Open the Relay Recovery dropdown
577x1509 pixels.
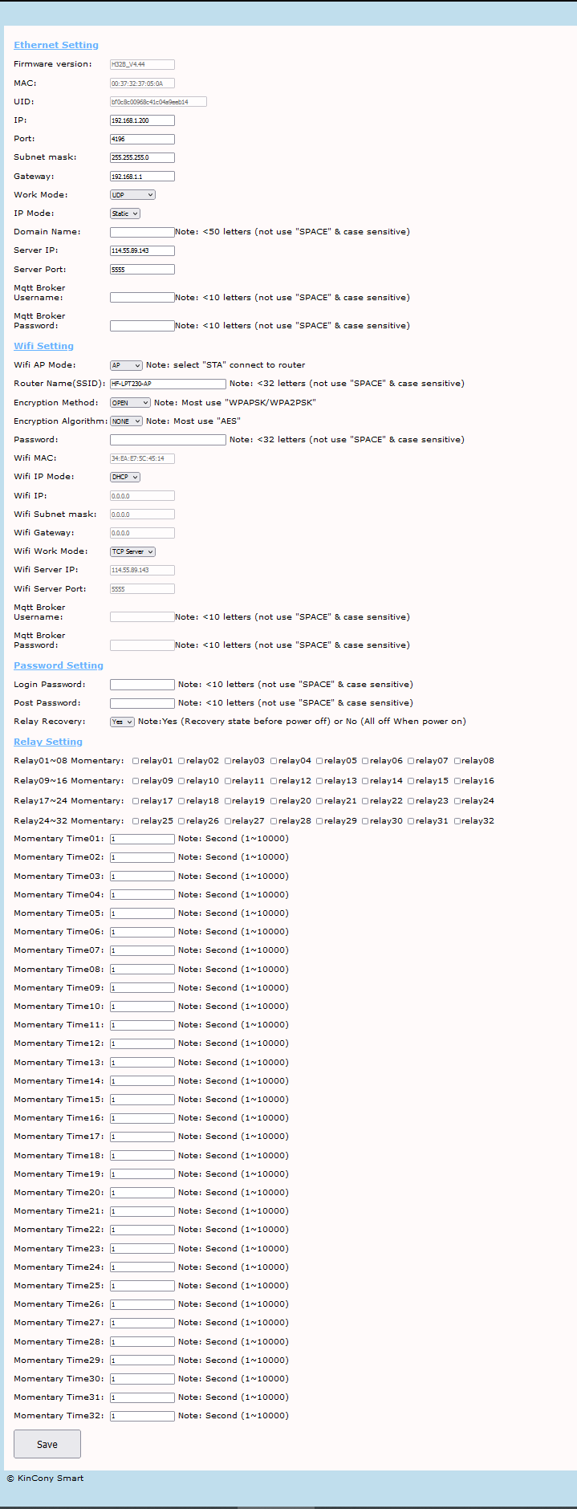point(122,722)
